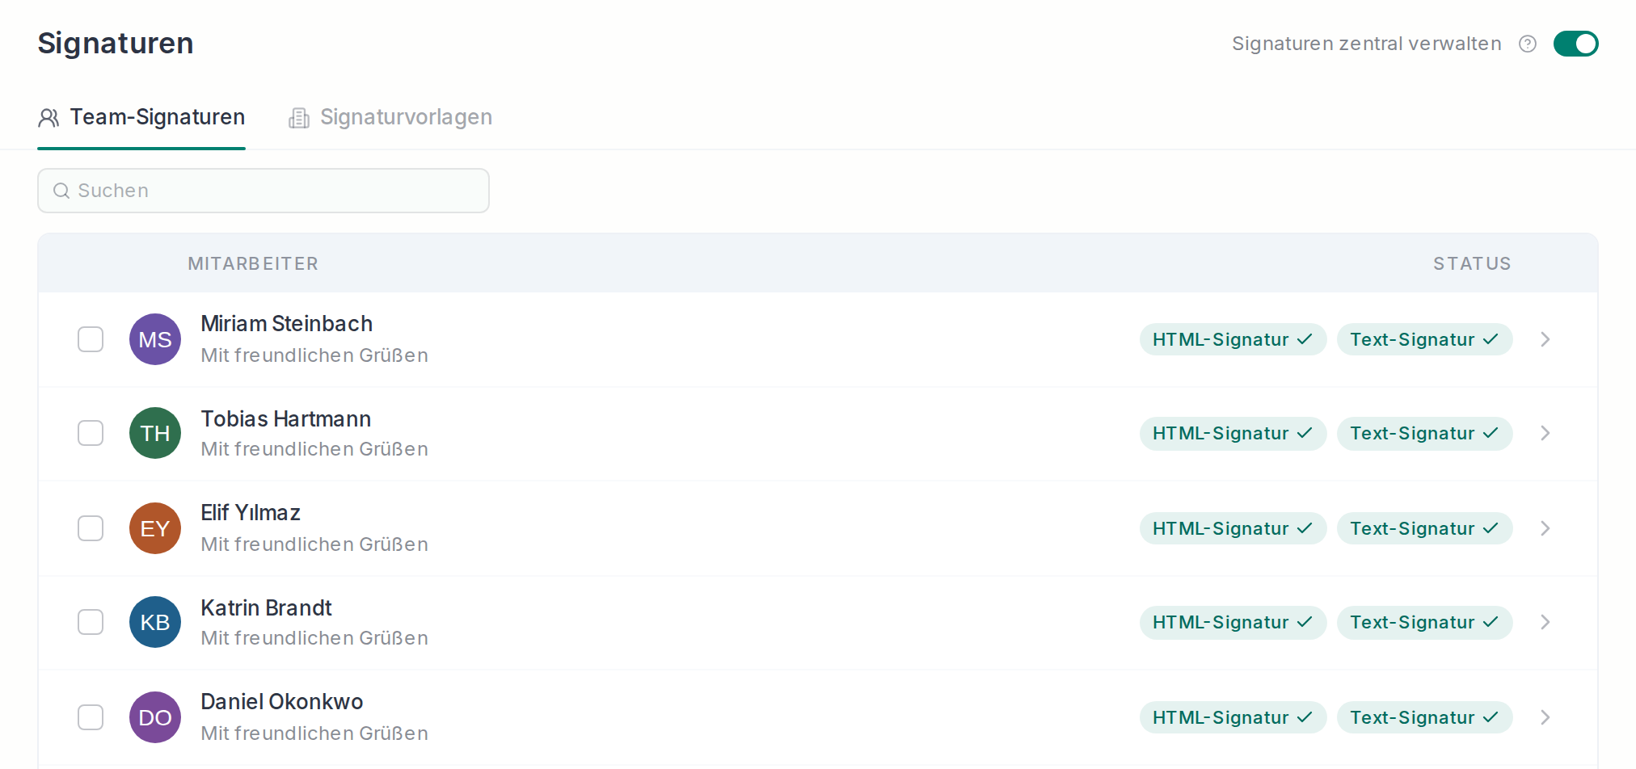The width and height of the screenshot is (1636, 769).
Task: Click the name Miriam Steinbach
Action: point(286,324)
